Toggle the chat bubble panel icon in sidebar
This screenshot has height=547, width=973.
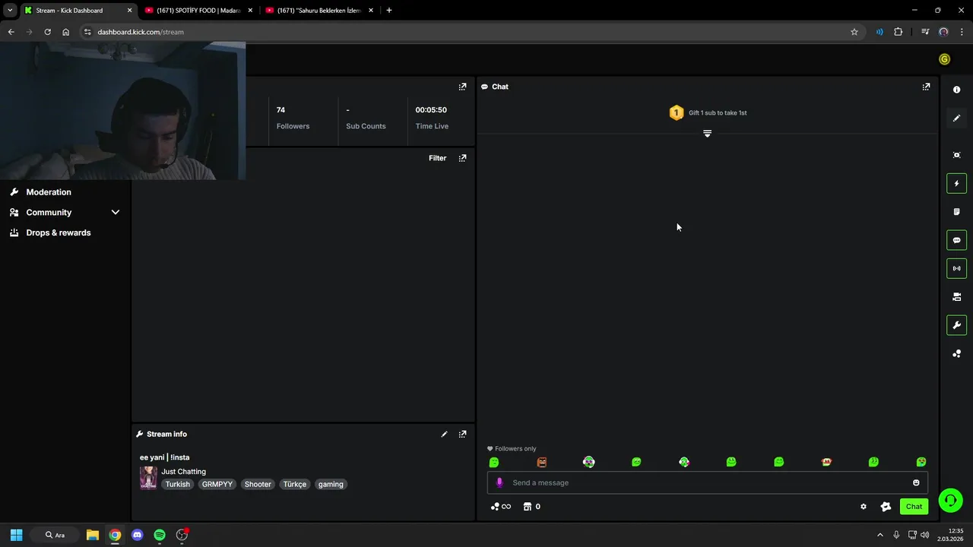[956, 240]
